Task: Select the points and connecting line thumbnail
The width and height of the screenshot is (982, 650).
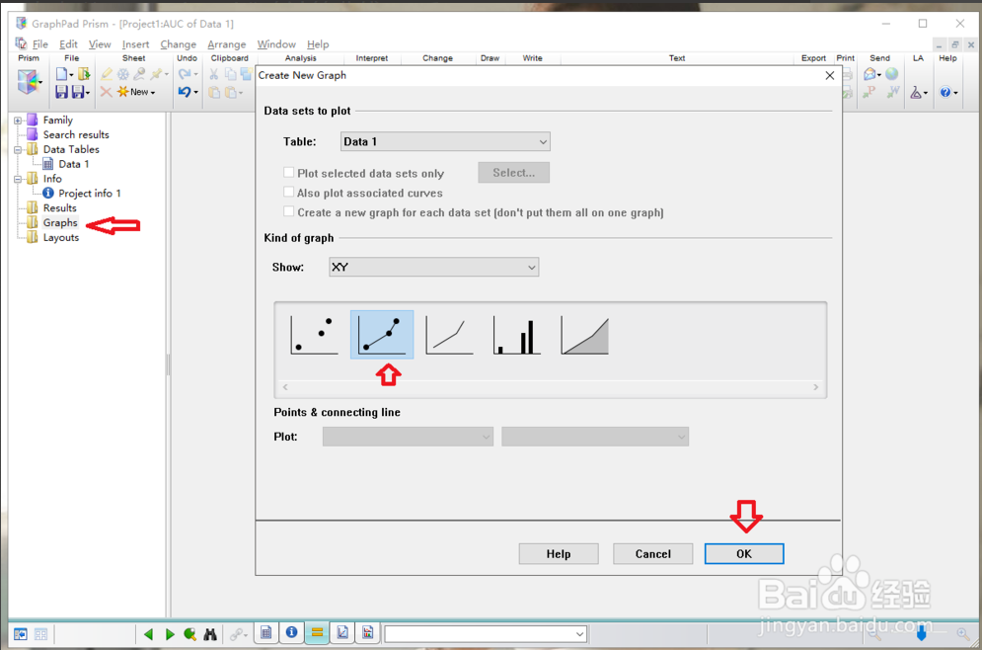Action: pos(382,335)
